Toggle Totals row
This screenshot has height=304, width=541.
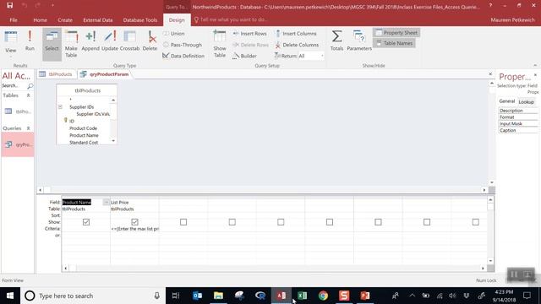click(x=336, y=41)
